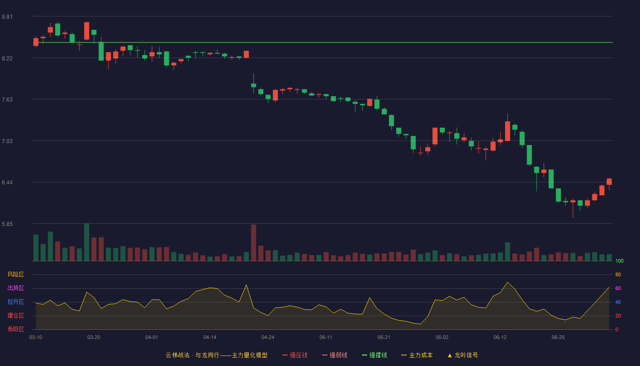Click the 6.44 price axis label
The width and height of the screenshot is (640, 366).
click(7, 183)
